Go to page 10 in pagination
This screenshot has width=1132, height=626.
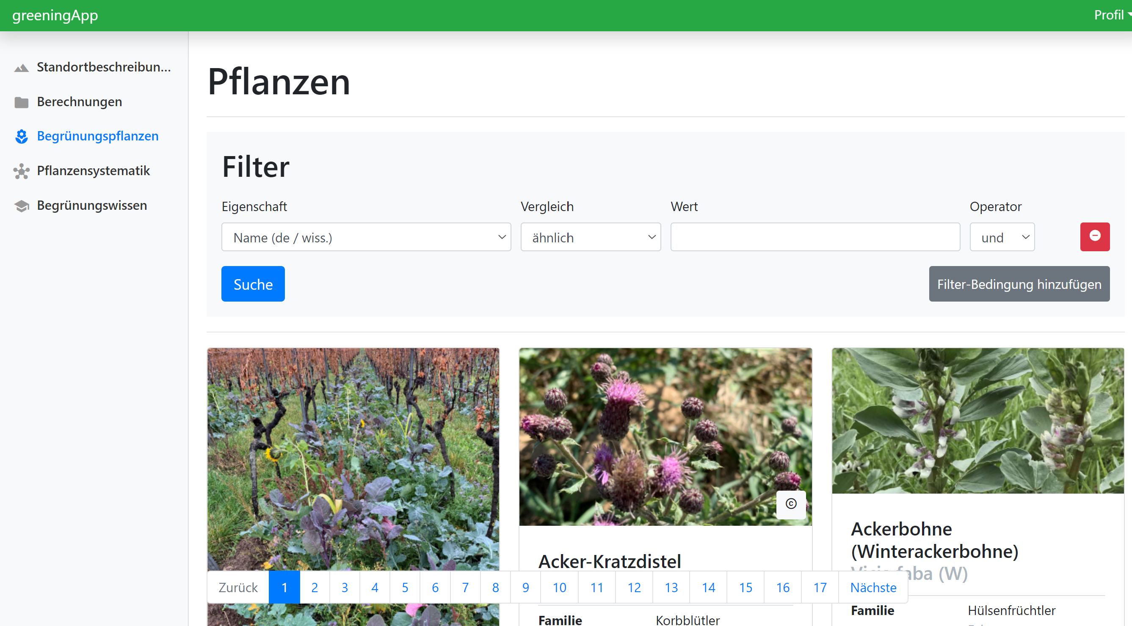pyautogui.click(x=559, y=588)
